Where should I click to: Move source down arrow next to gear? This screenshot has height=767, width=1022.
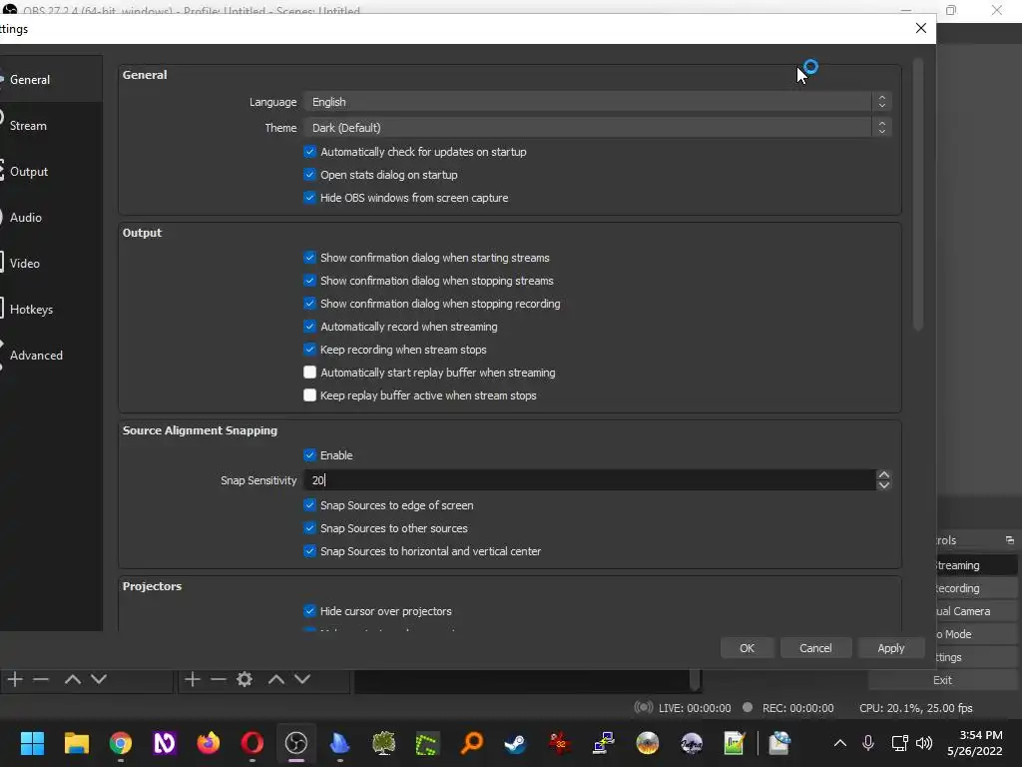click(x=301, y=679)
